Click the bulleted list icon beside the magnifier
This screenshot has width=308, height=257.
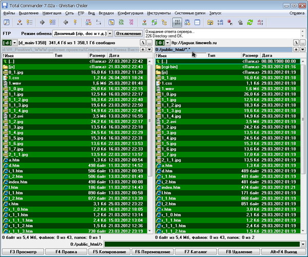click(29, 22)
